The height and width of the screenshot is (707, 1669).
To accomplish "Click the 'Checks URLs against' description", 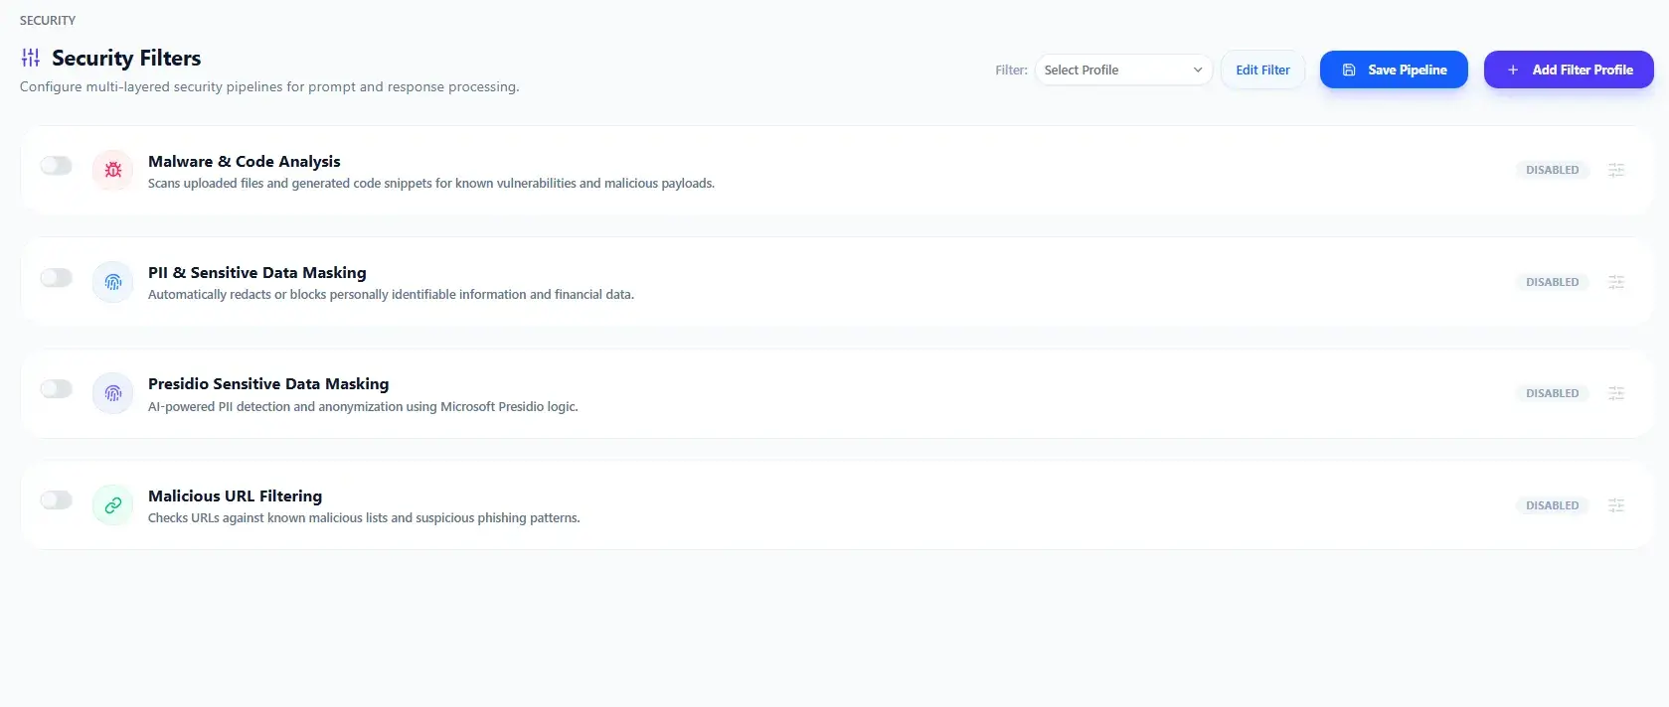I will tap(364, 518).
